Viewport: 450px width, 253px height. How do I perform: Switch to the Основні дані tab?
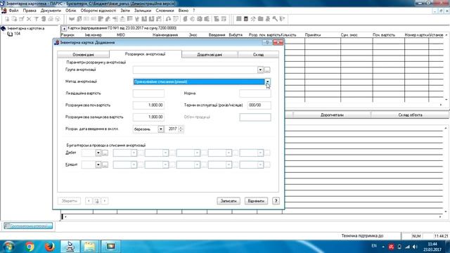pos(83,55)
